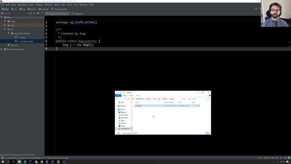The width and height of the screenshot is (291, 164).
Task: Open the Build menu
Action: click(57, 5)
